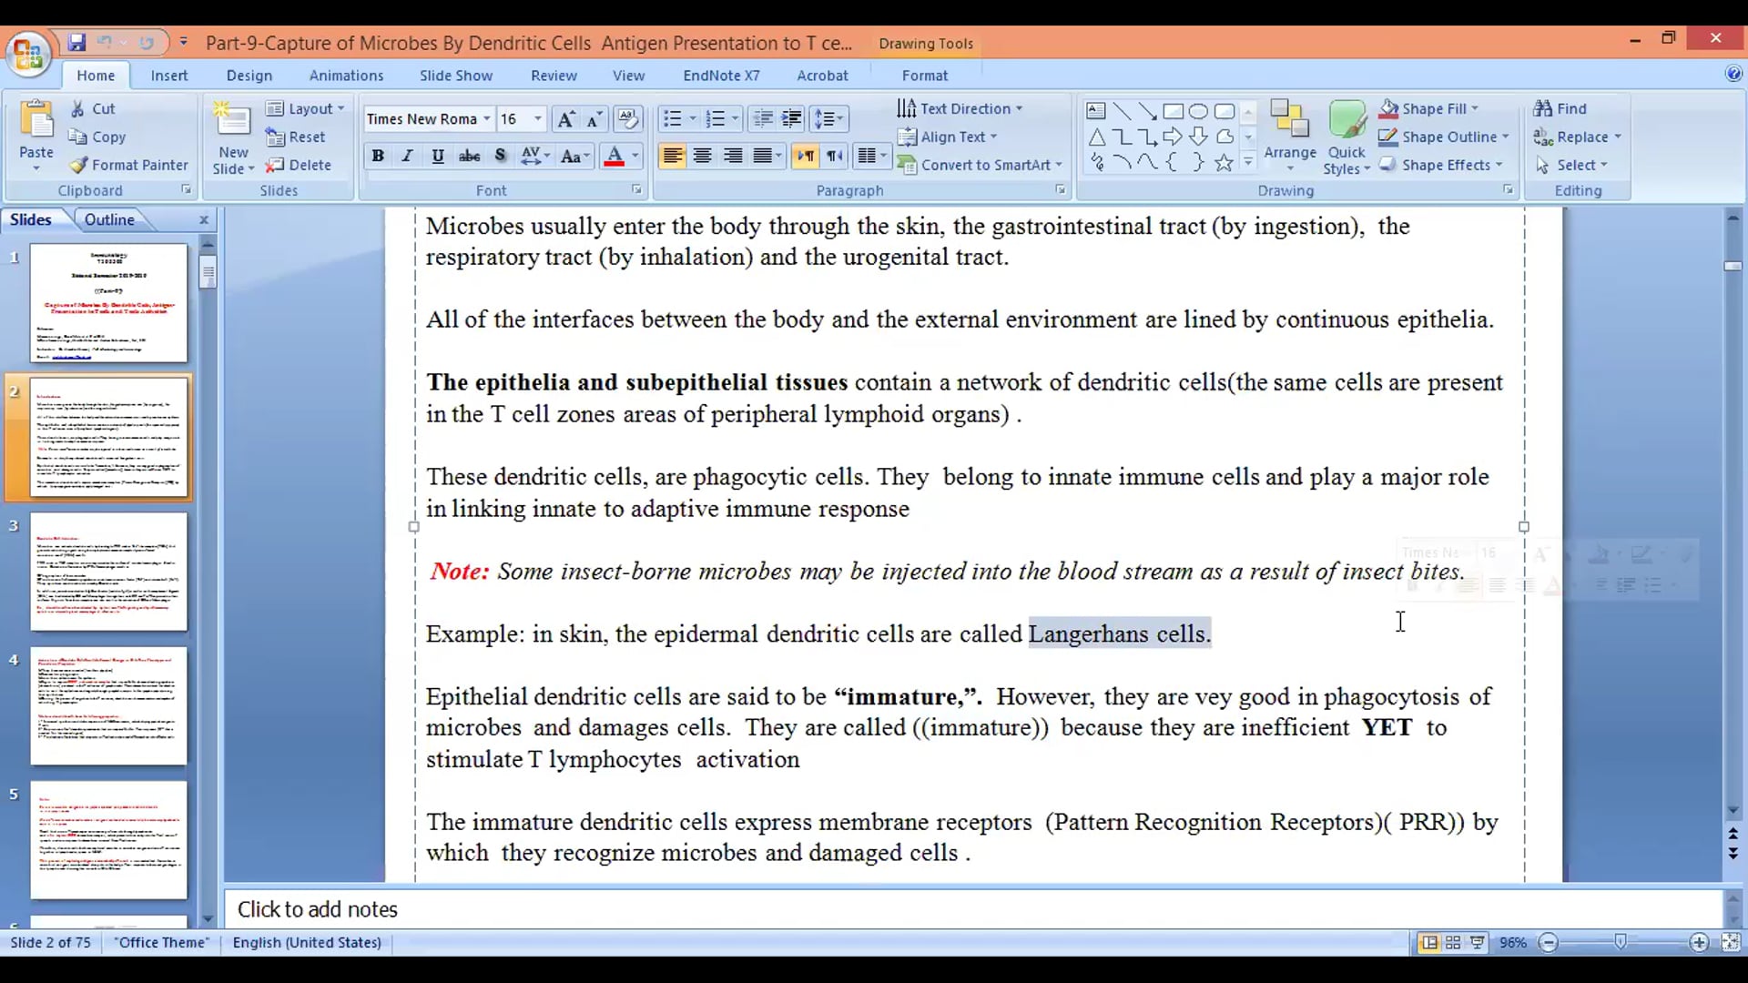Toggle Strikethrough formatting
The width and height of the screenshot is (1748, 983).
(x=469, y=157)
